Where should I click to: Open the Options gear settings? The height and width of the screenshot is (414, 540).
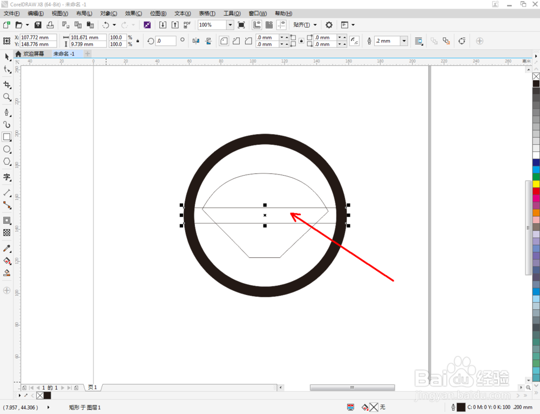pyautogui.click(x=329, y=25)
